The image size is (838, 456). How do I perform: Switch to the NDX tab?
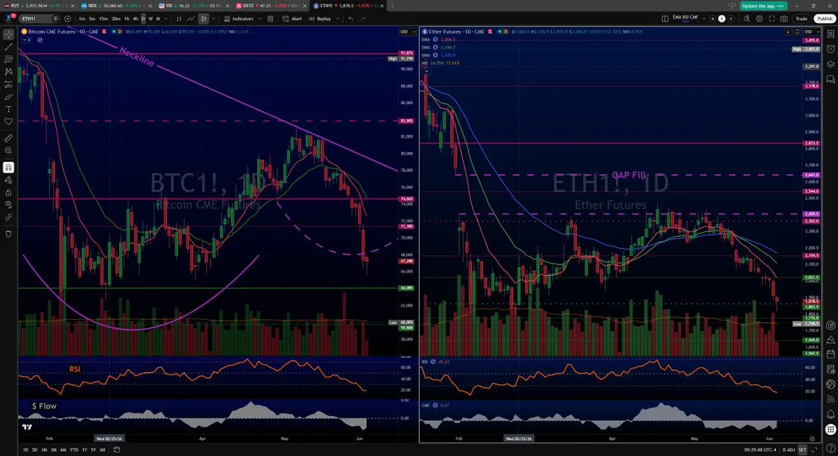point(115,5)
